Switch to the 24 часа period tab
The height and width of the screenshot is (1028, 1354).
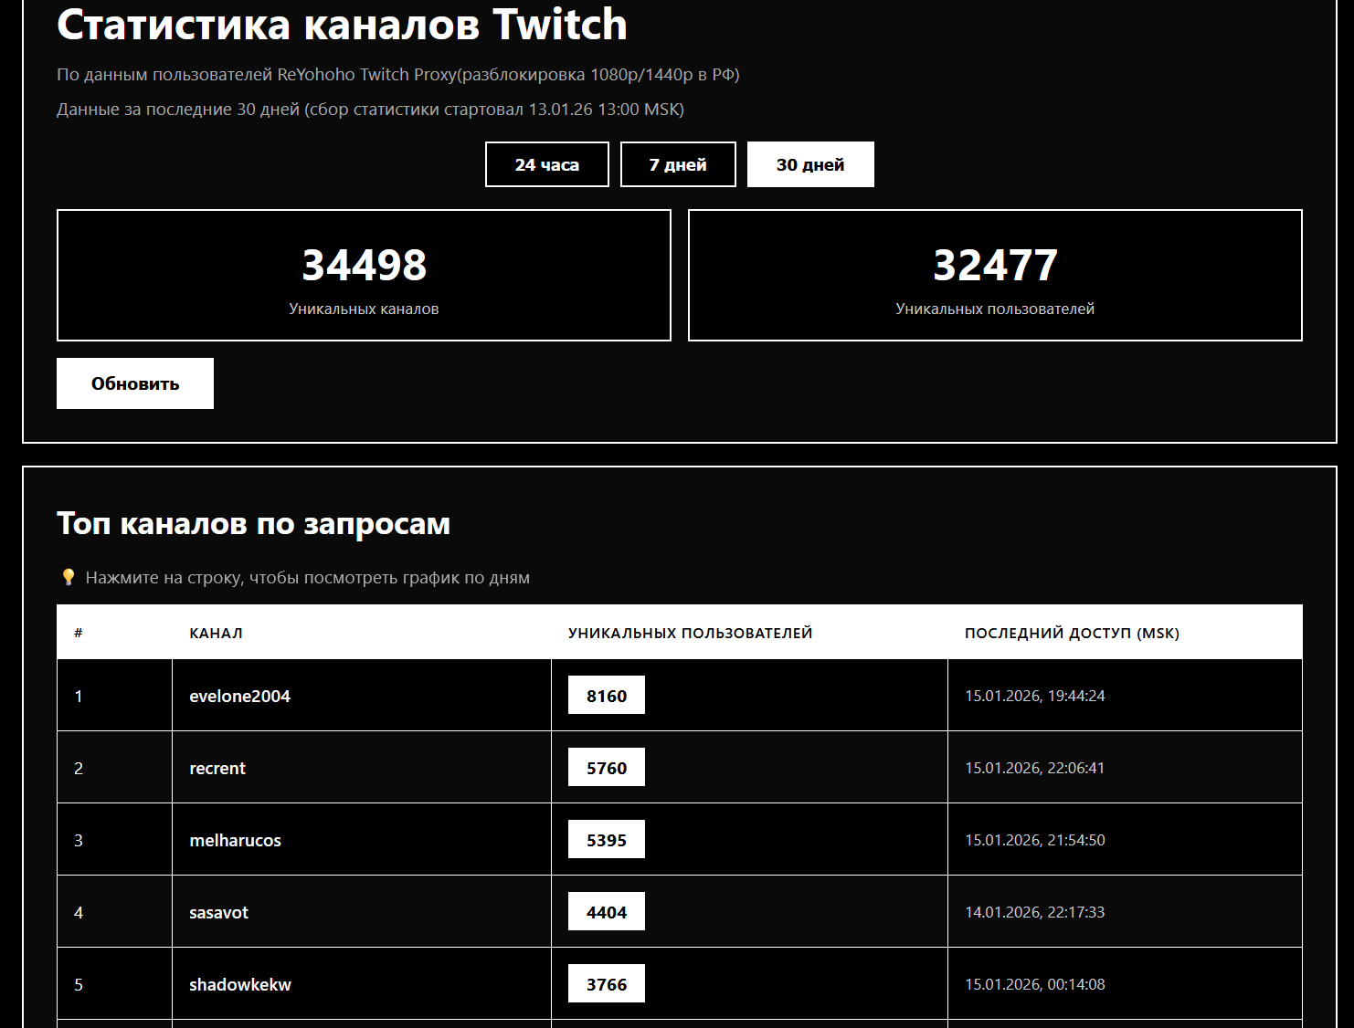[546, 164]
